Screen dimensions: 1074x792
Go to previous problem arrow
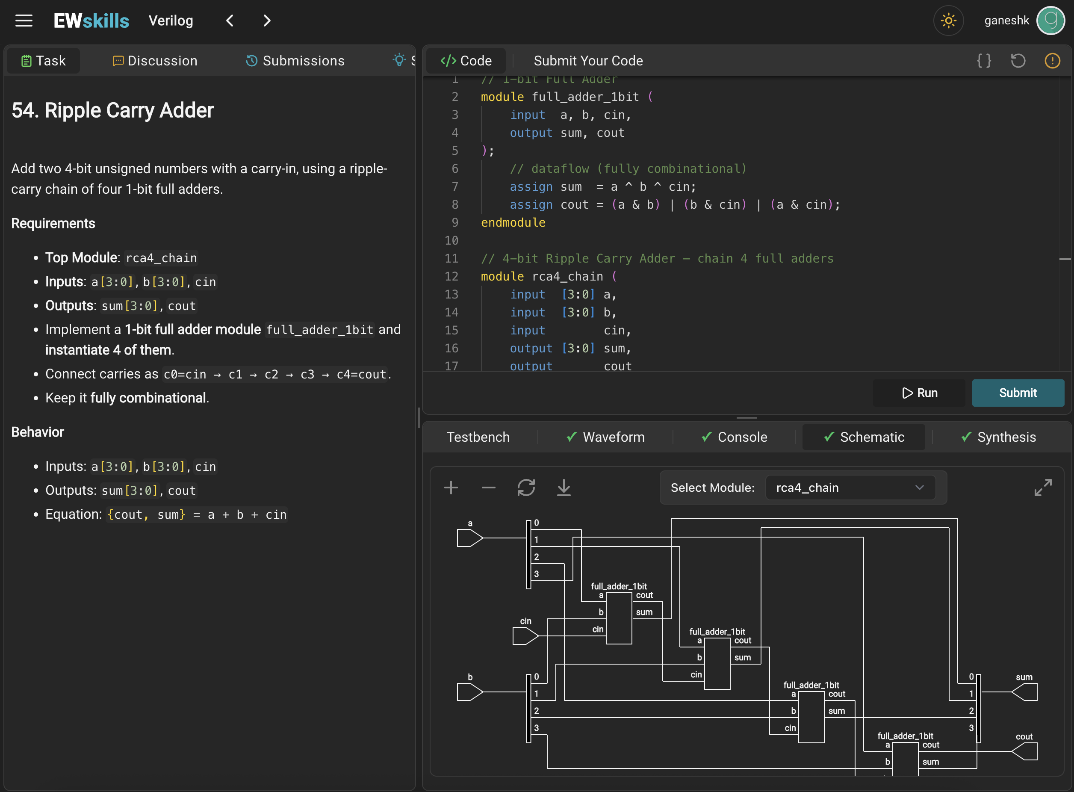click(230, 21)
